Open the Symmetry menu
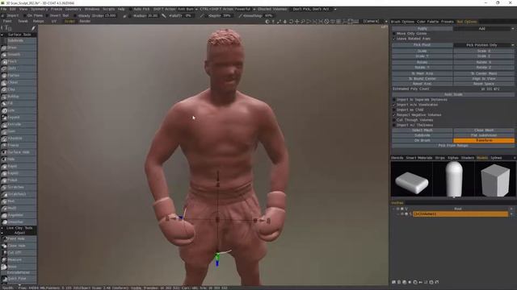517x290 pixels. pyautogui.click(x=39, y=9)
